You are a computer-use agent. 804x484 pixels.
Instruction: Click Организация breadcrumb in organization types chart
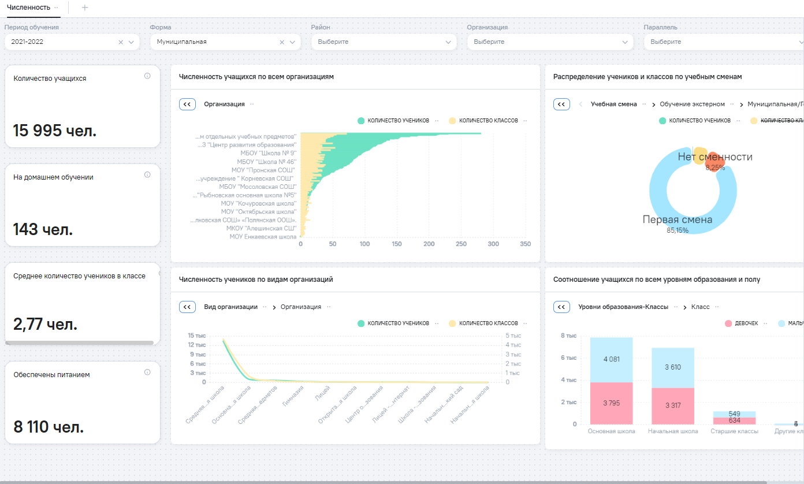[300, 307]
